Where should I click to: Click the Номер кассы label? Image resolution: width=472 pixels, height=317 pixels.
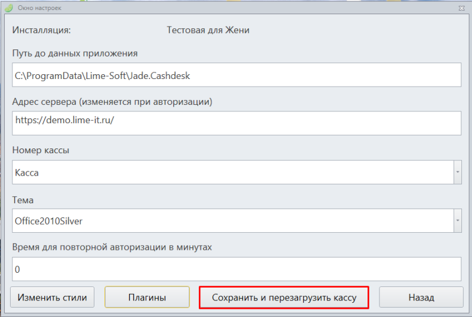41,150
